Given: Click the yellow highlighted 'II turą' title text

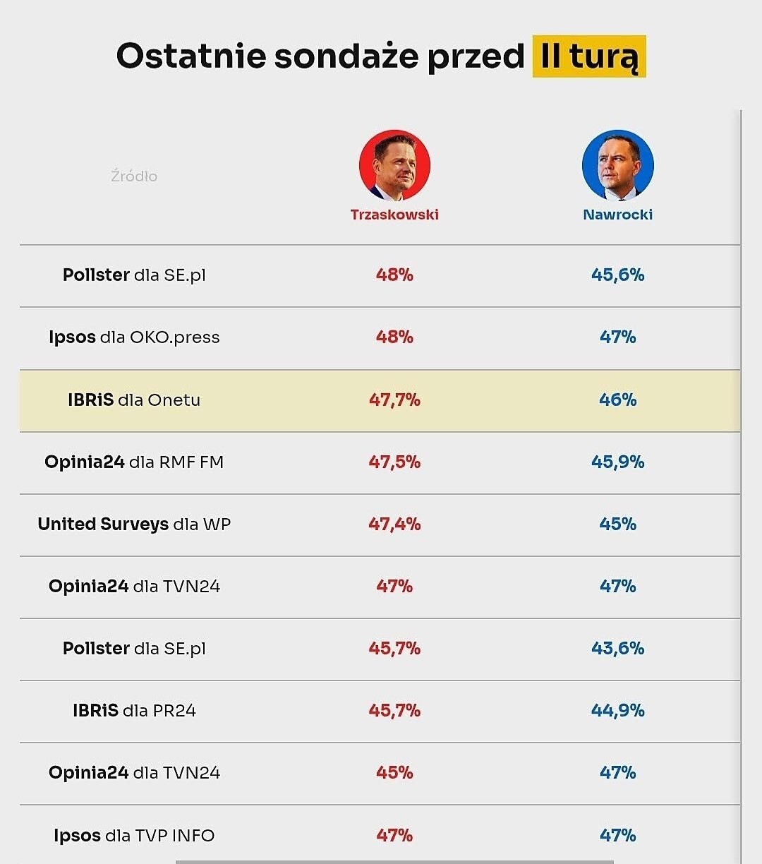Looking at the screenshot, I should 588,56.
